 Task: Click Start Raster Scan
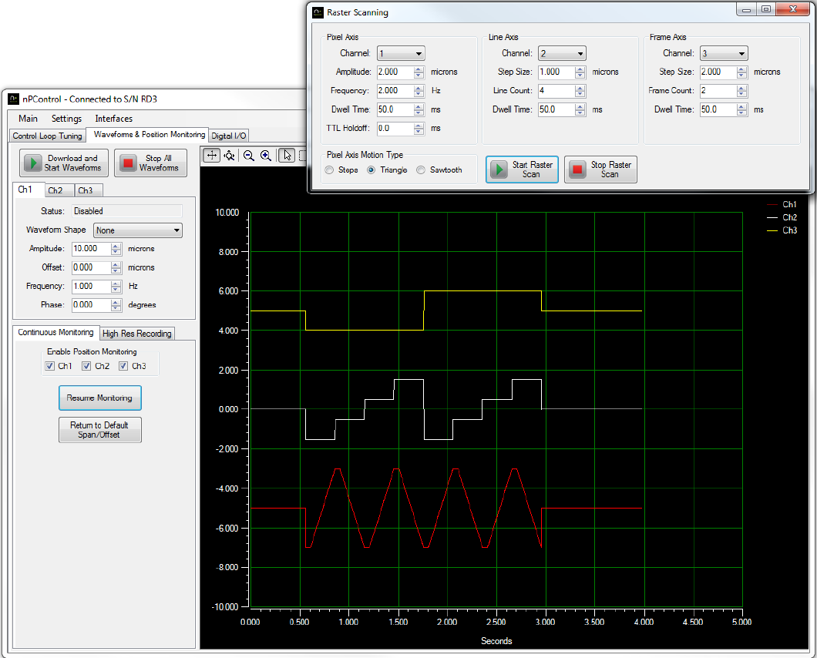tap(523, 170)
